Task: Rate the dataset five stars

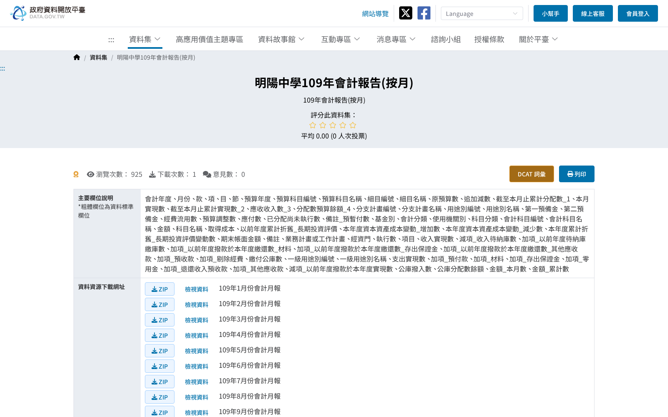Action: click(x=353, y=125)
